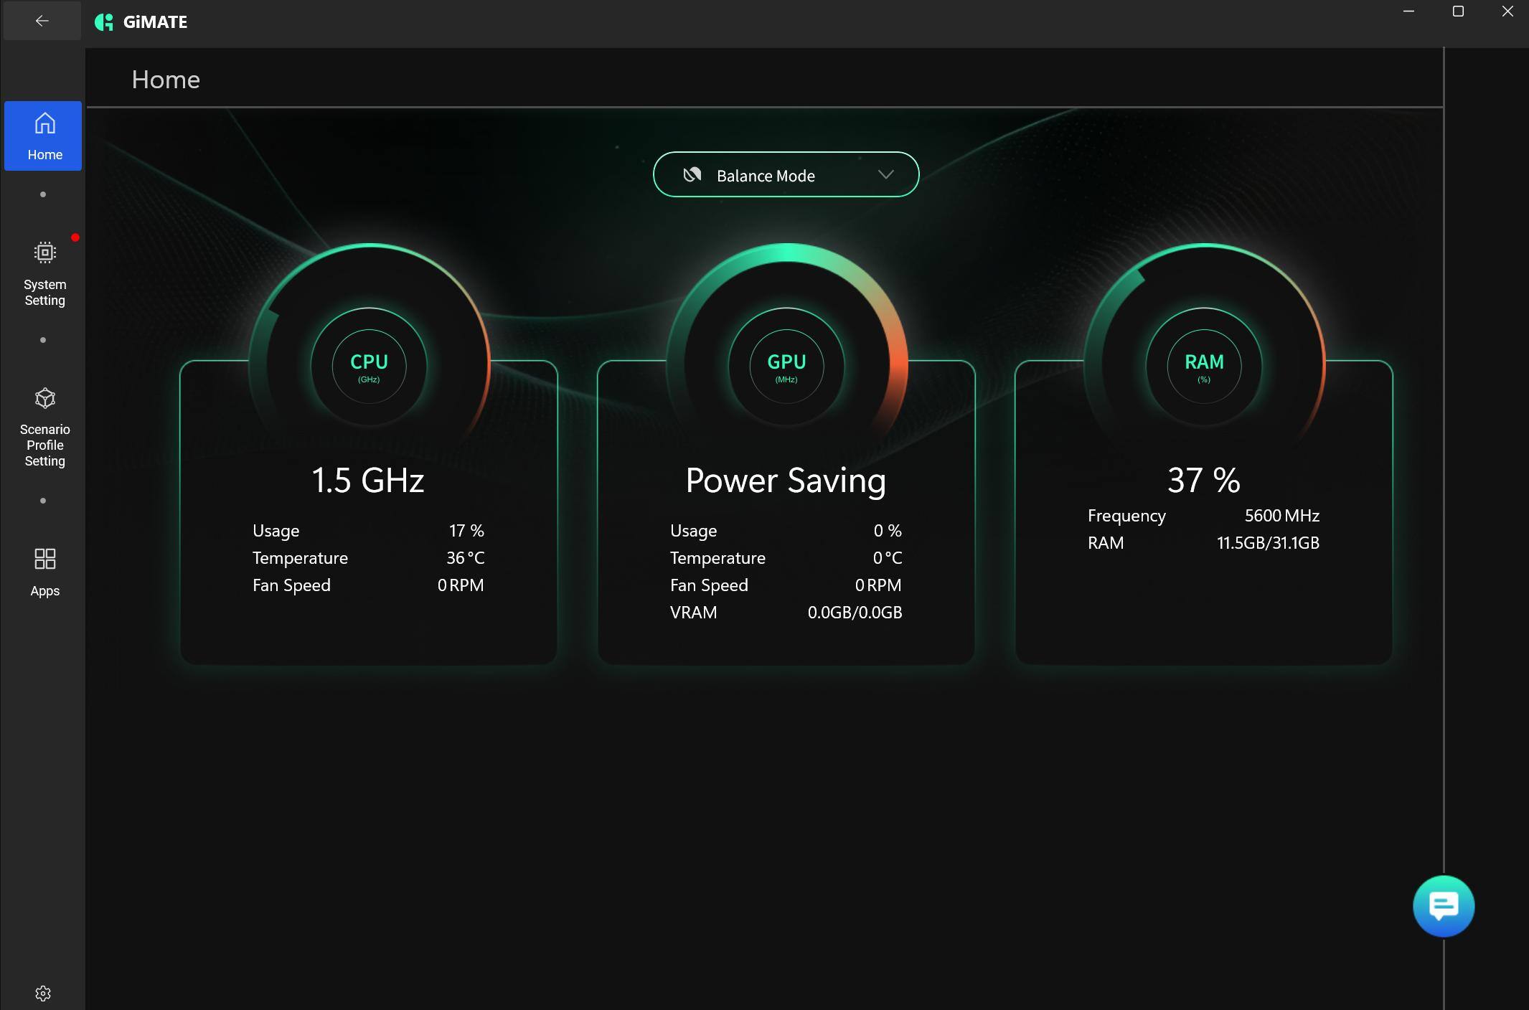Click the settings gear icon
Viewport: 1529px width, 1010px height.
click(x=43, y=993)
